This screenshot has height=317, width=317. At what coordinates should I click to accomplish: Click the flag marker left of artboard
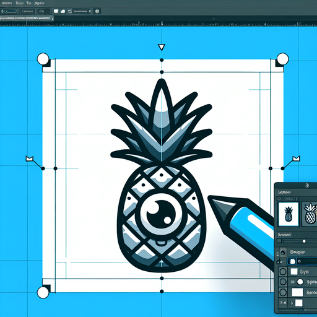tap(30, 158)
